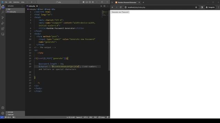Go back in the browser

tap(112, 7)
